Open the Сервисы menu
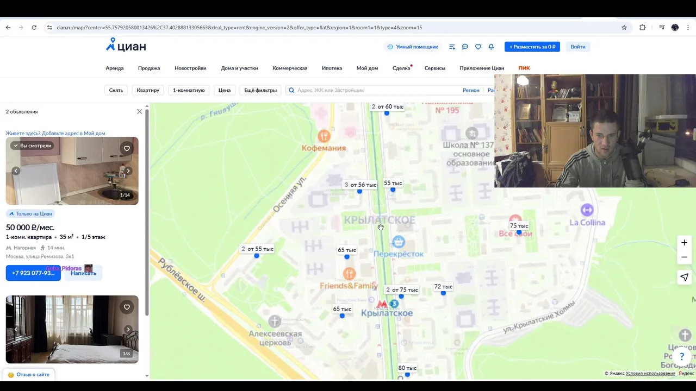This screenshot has height=391, width=696. (x=435, y=68)
